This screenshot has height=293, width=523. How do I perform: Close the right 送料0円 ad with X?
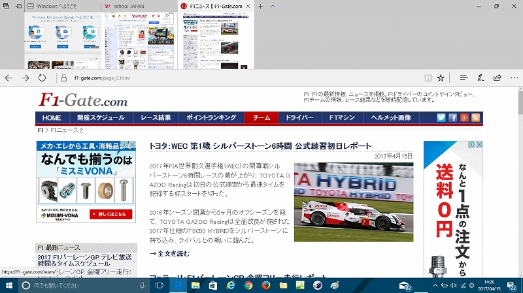pos(479,144)
